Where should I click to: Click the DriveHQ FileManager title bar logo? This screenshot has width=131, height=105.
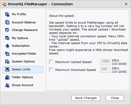[x=4, y=4]
